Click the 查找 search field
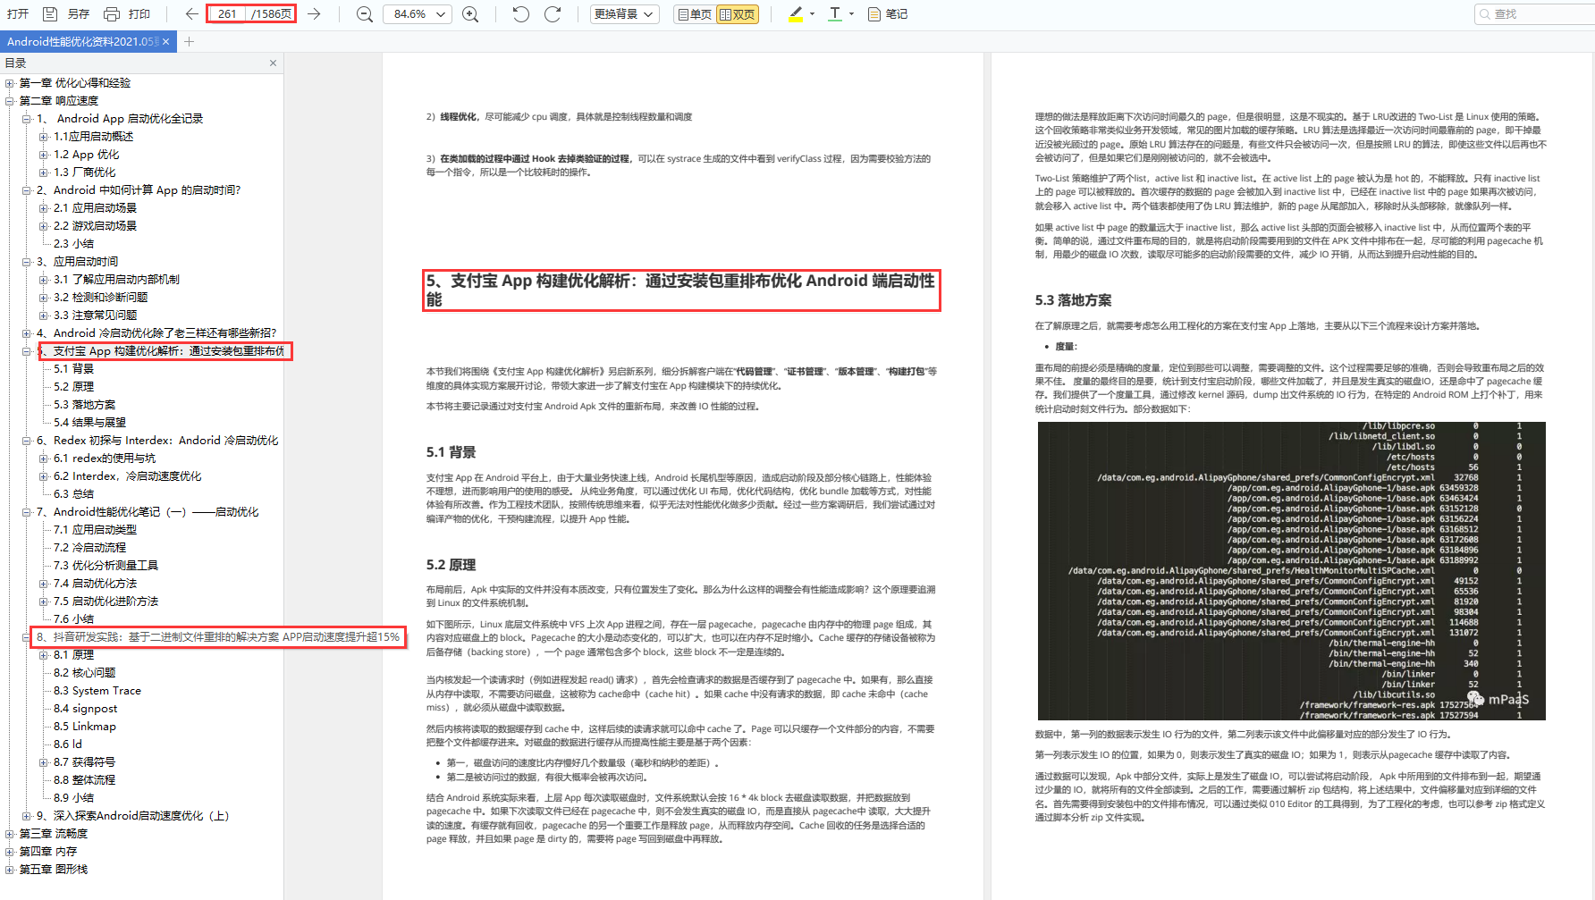The height and width of the screenshot is (900, 1595). coord(1534,14)
